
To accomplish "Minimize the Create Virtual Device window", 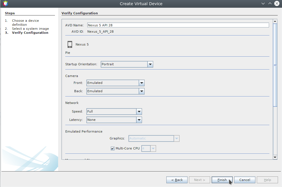I will 263,3.
